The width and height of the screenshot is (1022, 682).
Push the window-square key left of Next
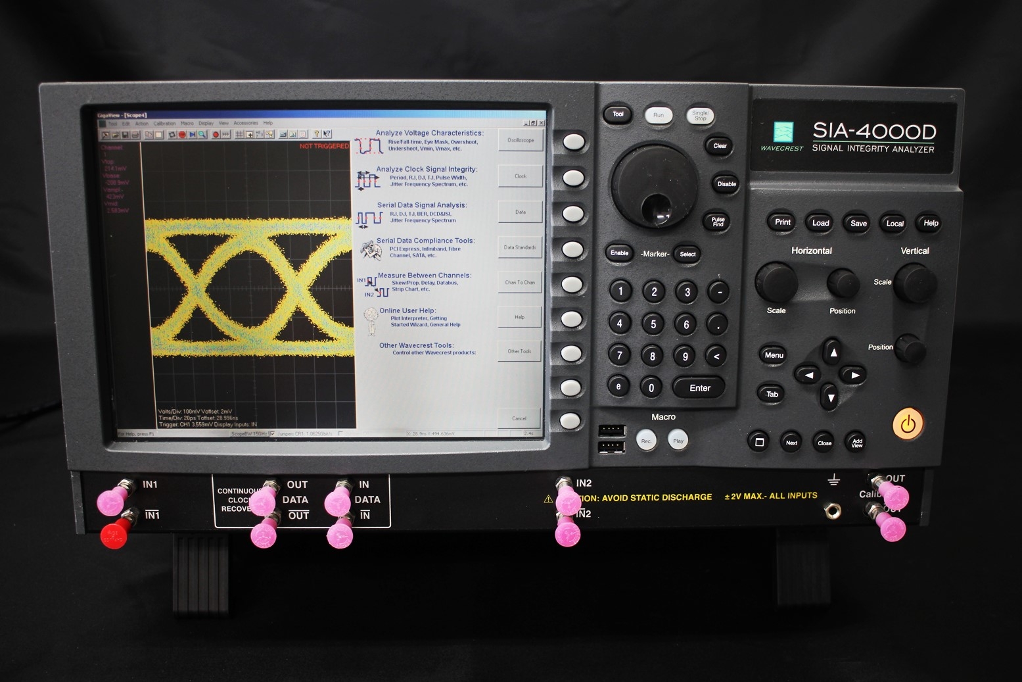point(759,442)
